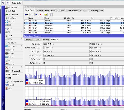Expand MPLS submenu arrow

pyautogui.click(x=21, y=39)
